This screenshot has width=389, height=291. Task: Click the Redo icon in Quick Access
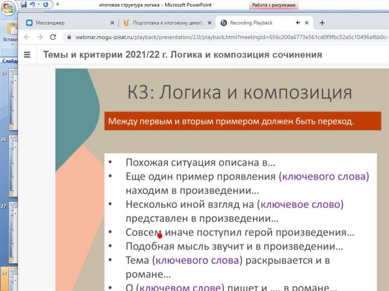click(x=46, y=5)
